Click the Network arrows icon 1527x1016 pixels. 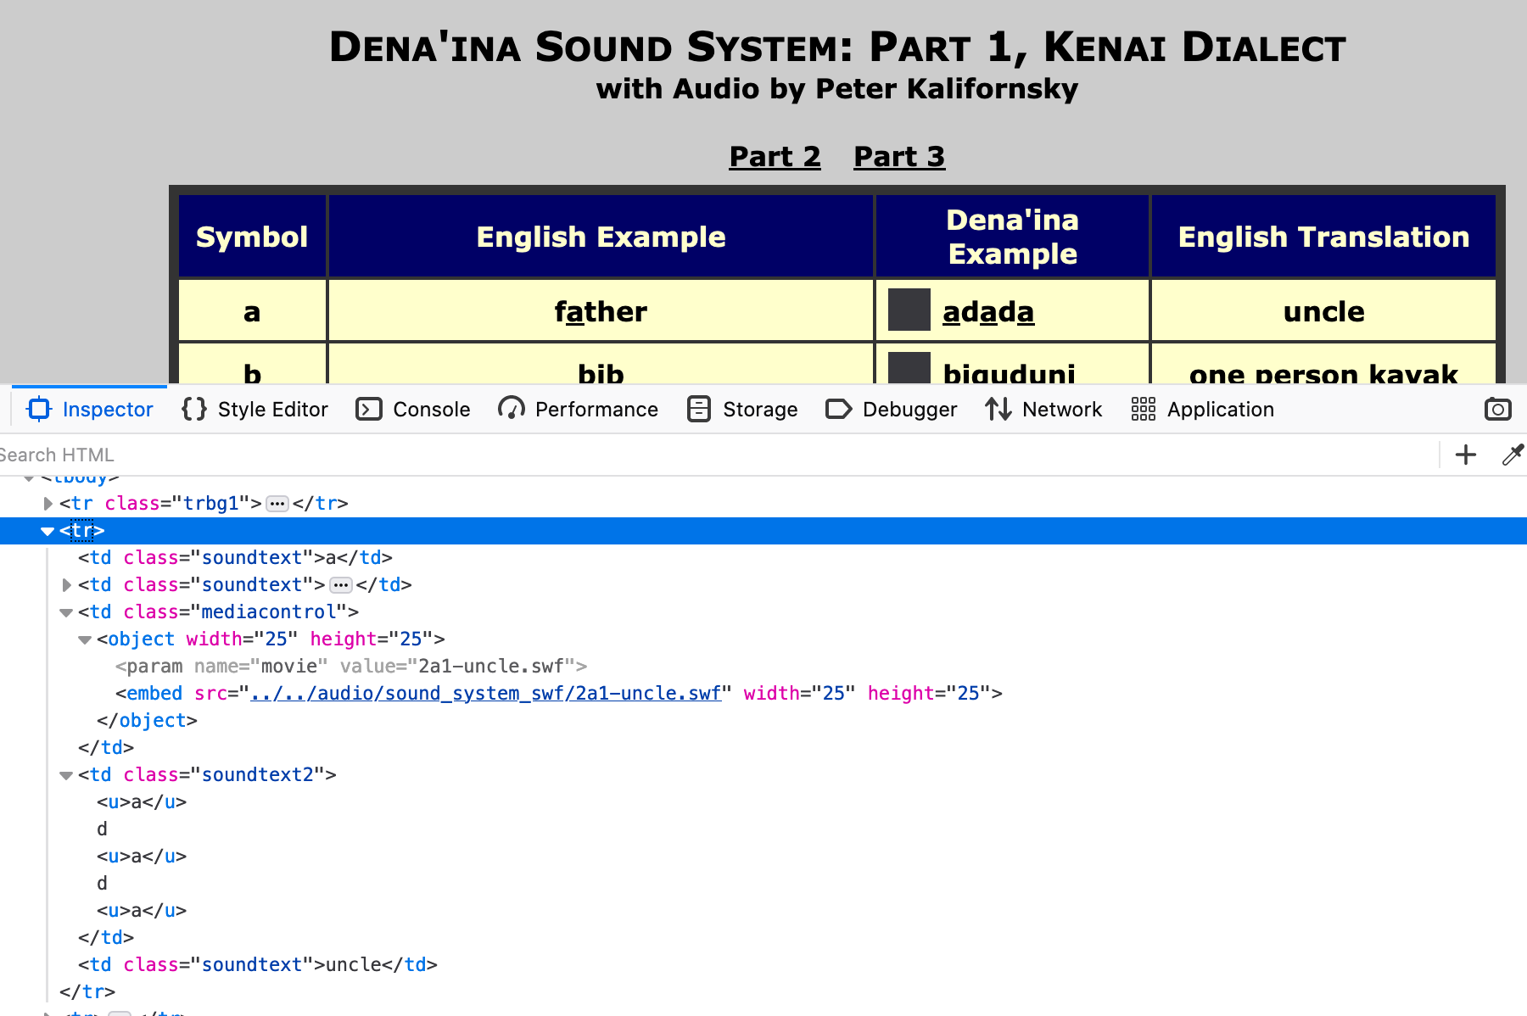point(998,410)
